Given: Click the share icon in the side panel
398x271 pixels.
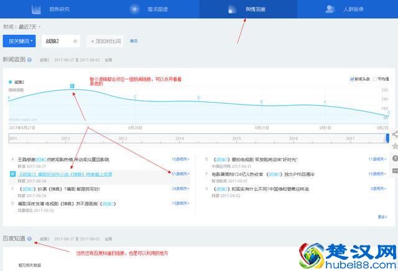Looking at the screenshot, I should (x=395, y=134).
